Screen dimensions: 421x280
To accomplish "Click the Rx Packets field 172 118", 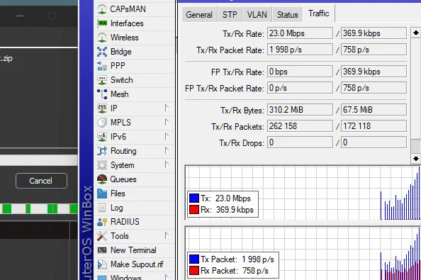I will 374,126.
